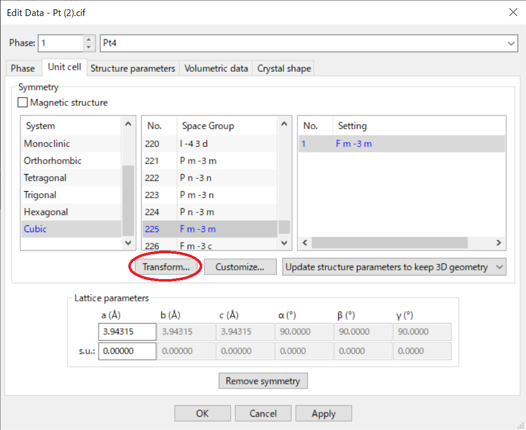This screenshot has width=526, height=430.
Task: Apply the unit cell changes
Action: tap(324, 413)
